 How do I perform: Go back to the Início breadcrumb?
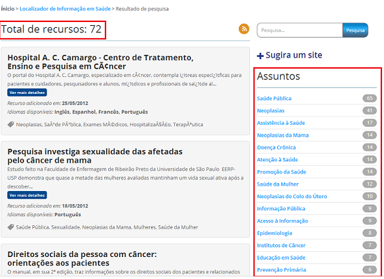8,9
